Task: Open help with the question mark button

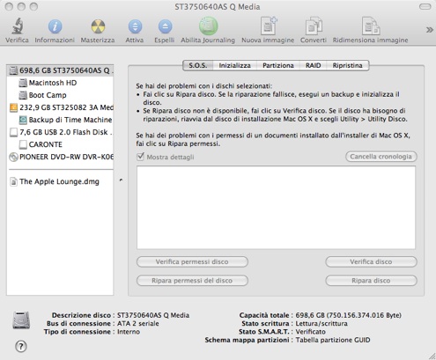Action: (20, 347)
